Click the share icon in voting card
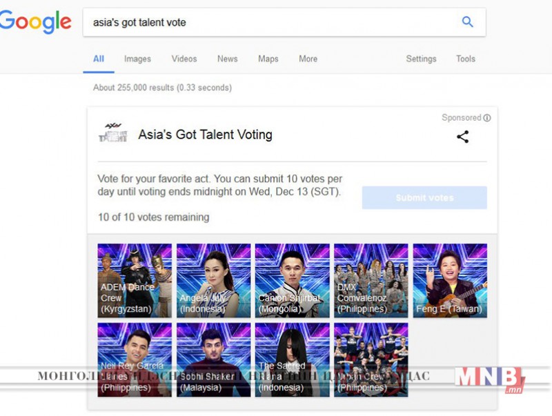This screenshot has width=552, height=416. point(462,137)
